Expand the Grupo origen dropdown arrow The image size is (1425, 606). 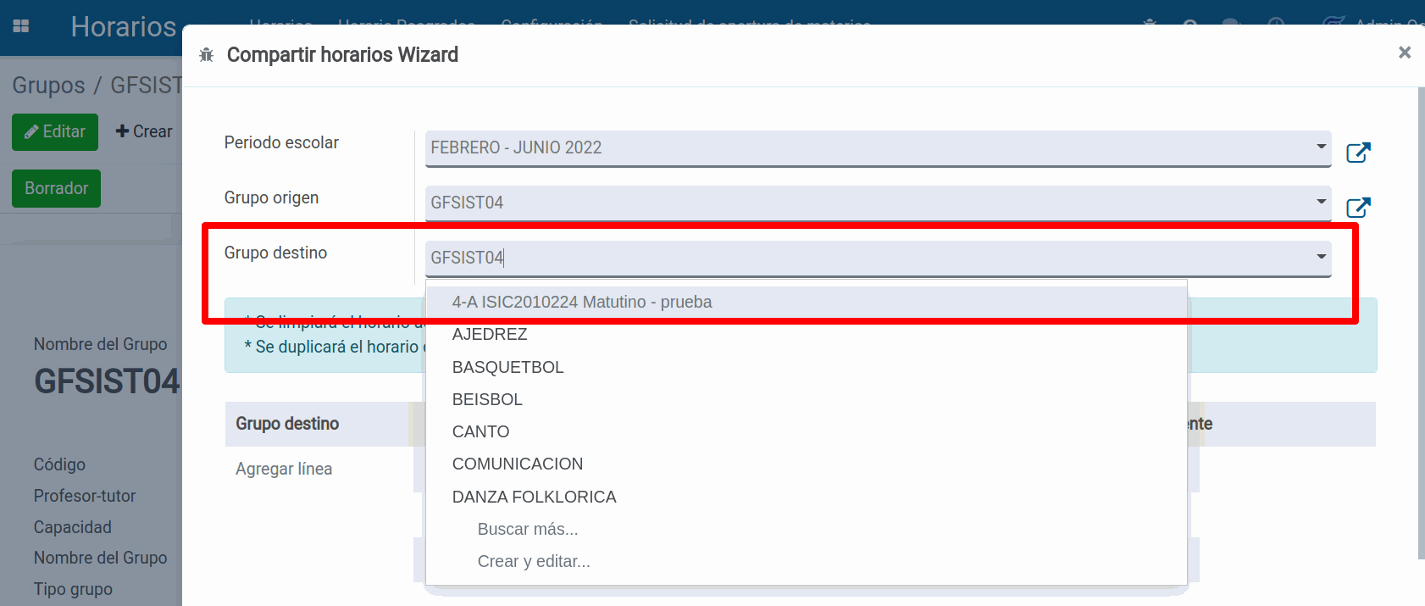point(1321,202)
